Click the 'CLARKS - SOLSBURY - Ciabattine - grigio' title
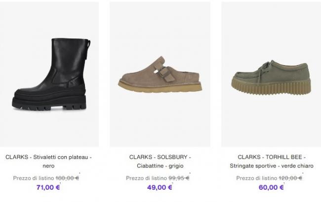Image resolution: width=321 pixels, height=202 pixels. pyautogui.click(x=160, y=161)
